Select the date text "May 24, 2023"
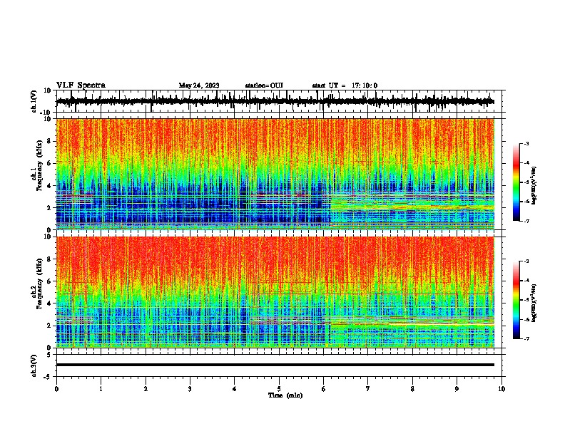The height and width of the screenshot is (436, 565). coord(199,85)
